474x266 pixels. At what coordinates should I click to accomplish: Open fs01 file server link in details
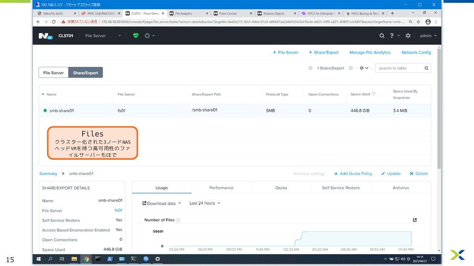click(x=118, y=210)
